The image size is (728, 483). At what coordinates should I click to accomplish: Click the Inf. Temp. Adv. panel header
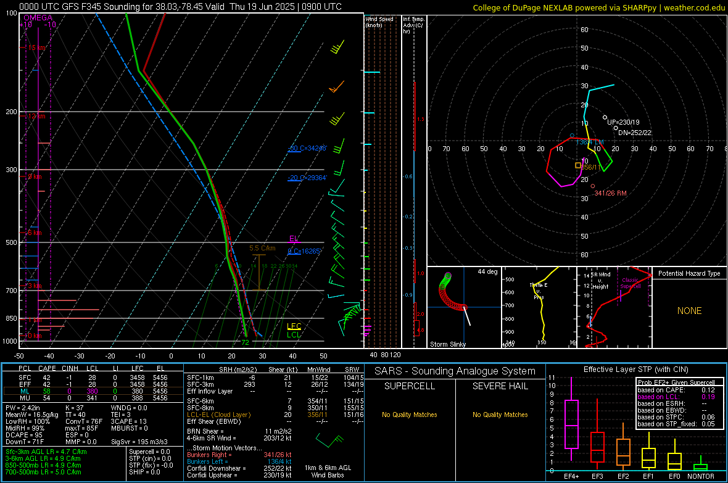coord(414,25)
